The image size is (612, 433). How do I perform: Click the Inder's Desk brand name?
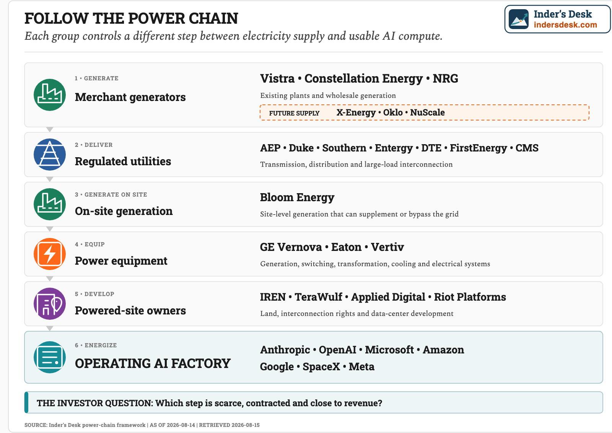(563, 14)
